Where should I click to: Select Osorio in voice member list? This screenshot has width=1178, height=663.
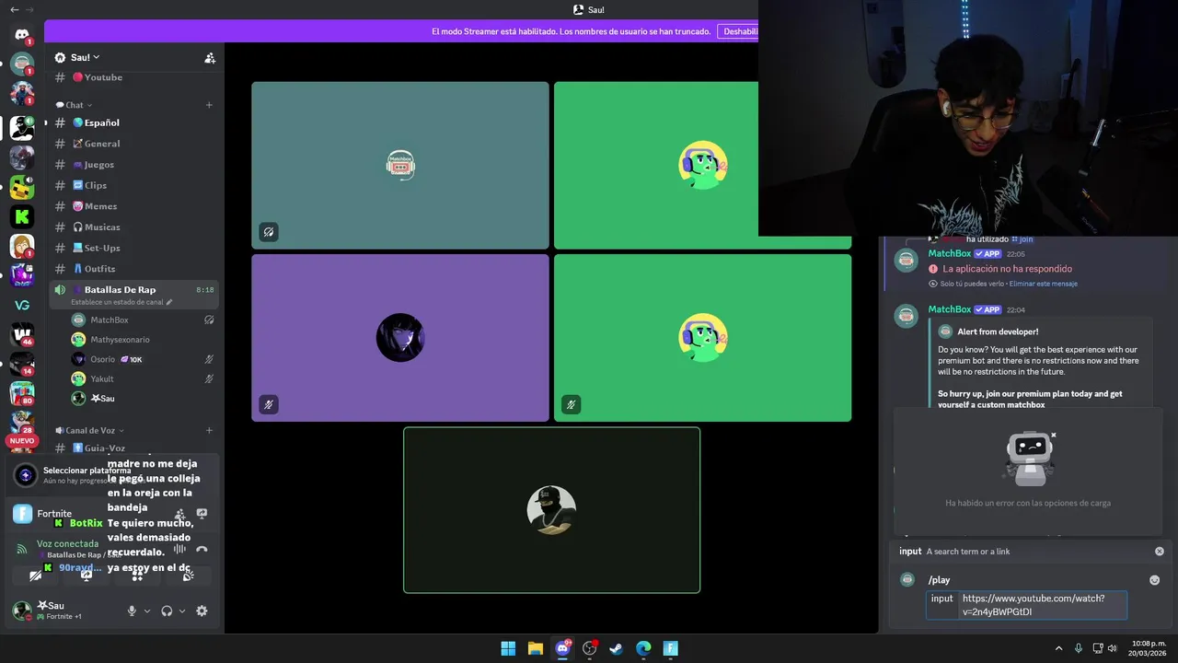click(x=143, y=359)
